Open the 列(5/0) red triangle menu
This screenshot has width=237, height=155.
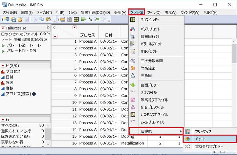coord(3,66)
